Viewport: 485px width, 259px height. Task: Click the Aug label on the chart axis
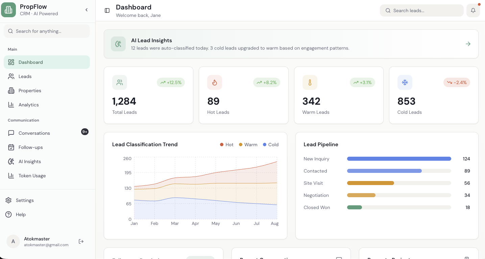[x=275, y=224]
